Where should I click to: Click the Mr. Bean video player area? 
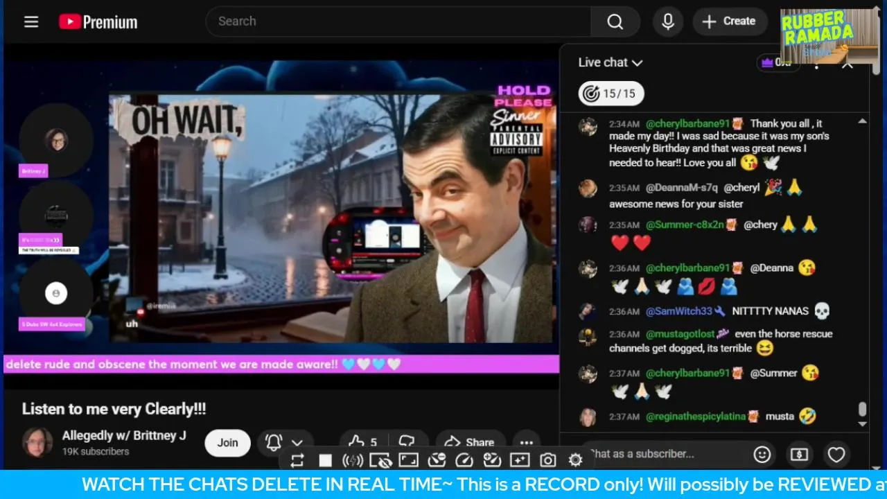click(x=331, y=218)
